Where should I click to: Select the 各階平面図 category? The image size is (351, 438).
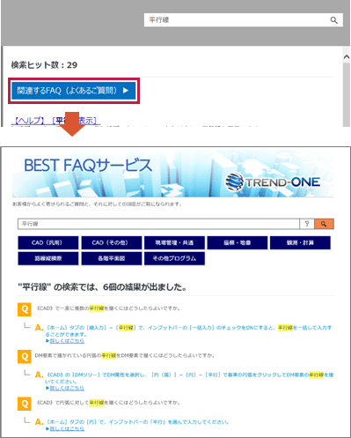tap(112, 258)
